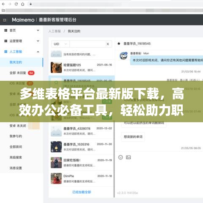The height and width of the screenshot is (203, 203).
Task: Expand the 运营管理 sidebar section
Action: 22,41
